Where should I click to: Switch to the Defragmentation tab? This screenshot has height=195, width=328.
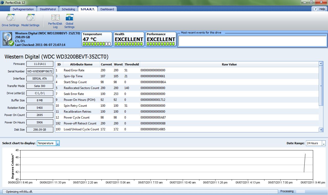(x=23, y=9)
